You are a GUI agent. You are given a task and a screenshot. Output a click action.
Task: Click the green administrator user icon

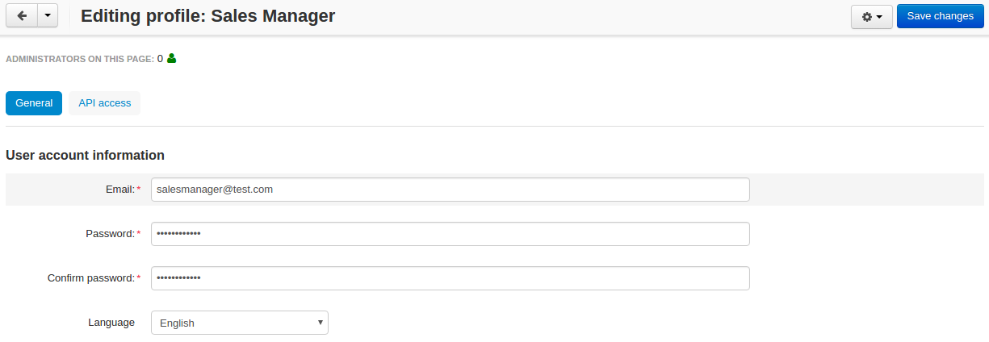171,58
